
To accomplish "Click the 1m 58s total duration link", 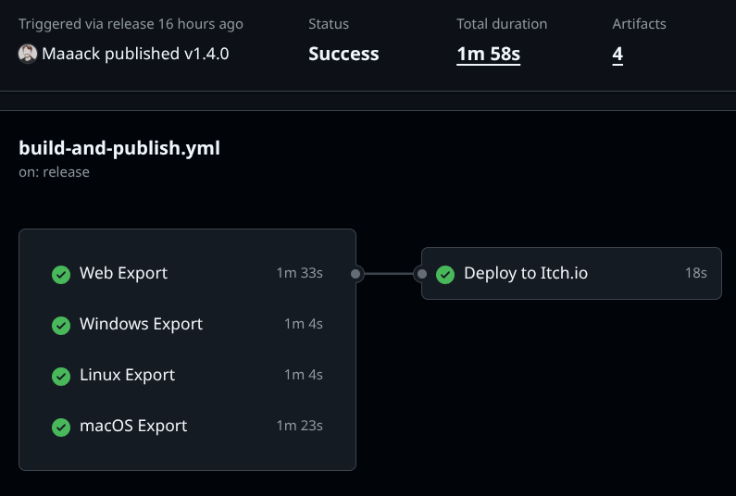I will tap(488, 54).
